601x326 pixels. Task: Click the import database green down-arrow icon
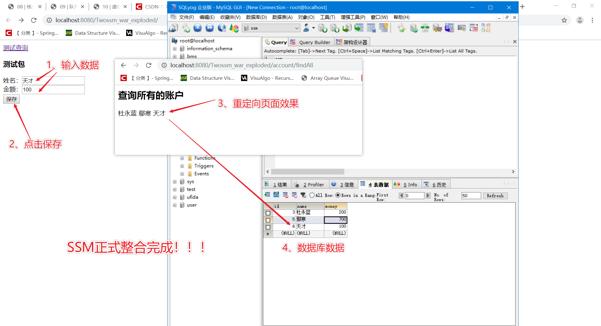(x=323, y=28)
